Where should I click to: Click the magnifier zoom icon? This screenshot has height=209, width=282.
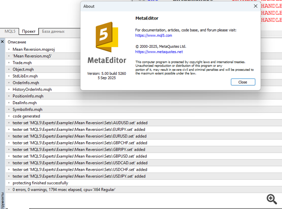pos(271,199)
